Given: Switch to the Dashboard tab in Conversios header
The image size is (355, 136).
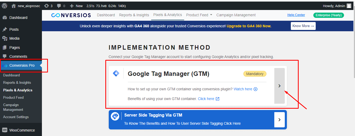Looking at the screenshot, I should pos(106,15).
